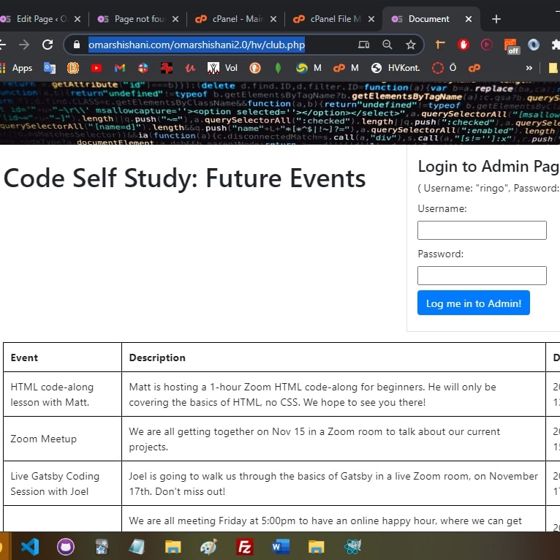Open the Ō bookmark with red dotted circle
This screenshot has height=560, width=560.
(x=444, y=68)
